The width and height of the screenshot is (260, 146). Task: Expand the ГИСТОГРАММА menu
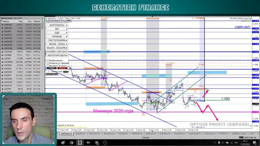pyautogui.click(x=57, y=40)
